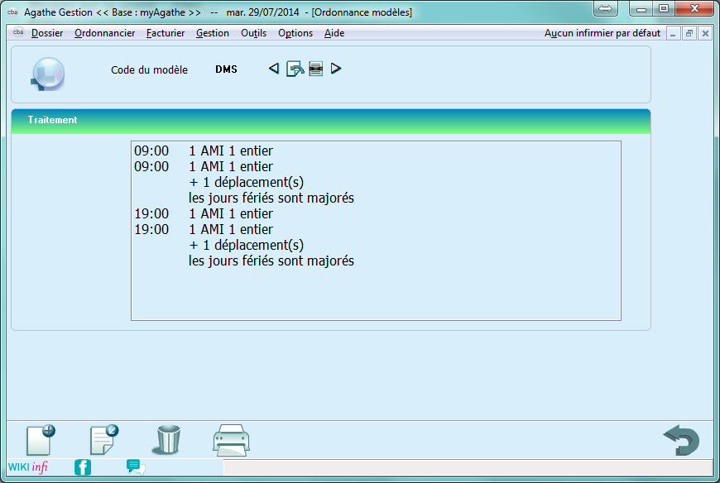Click the edit document icon in bottom toolbar
The image size is (720, 483).
(x=103, y=440)
